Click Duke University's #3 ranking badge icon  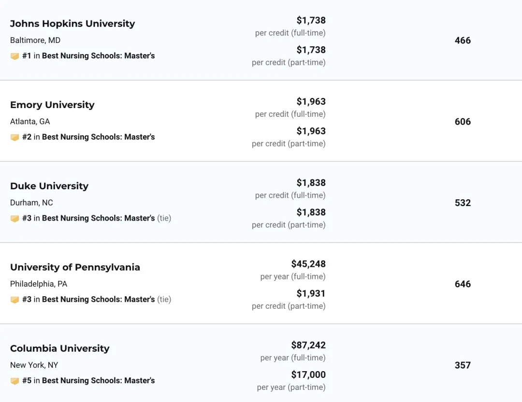coord(14,218)
